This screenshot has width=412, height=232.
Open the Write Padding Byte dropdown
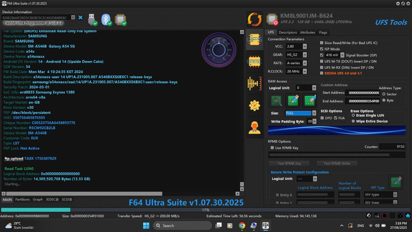[314, 121]
